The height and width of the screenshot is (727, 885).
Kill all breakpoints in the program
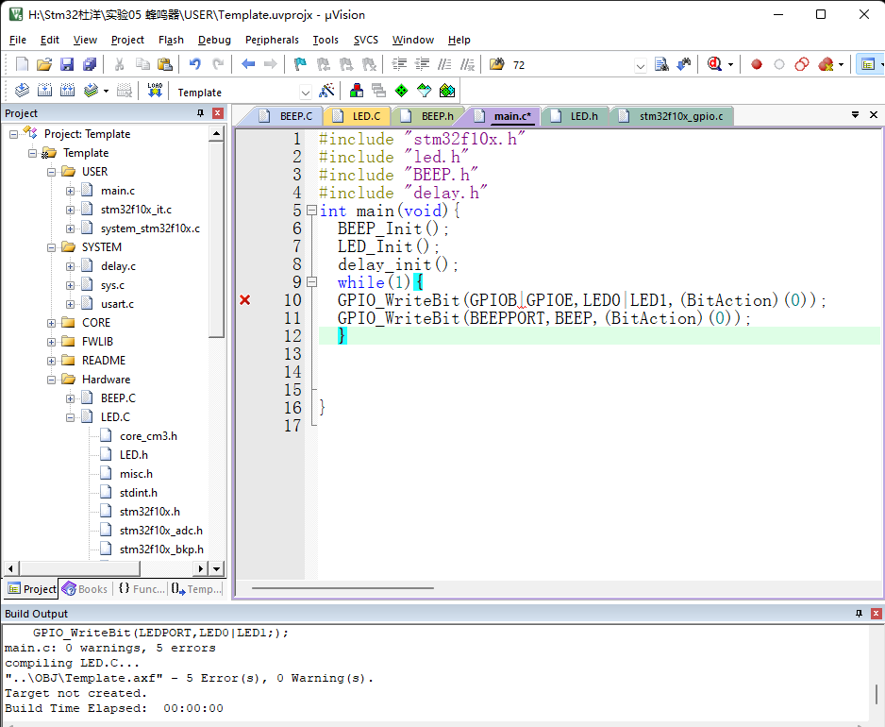pos(825,63)
